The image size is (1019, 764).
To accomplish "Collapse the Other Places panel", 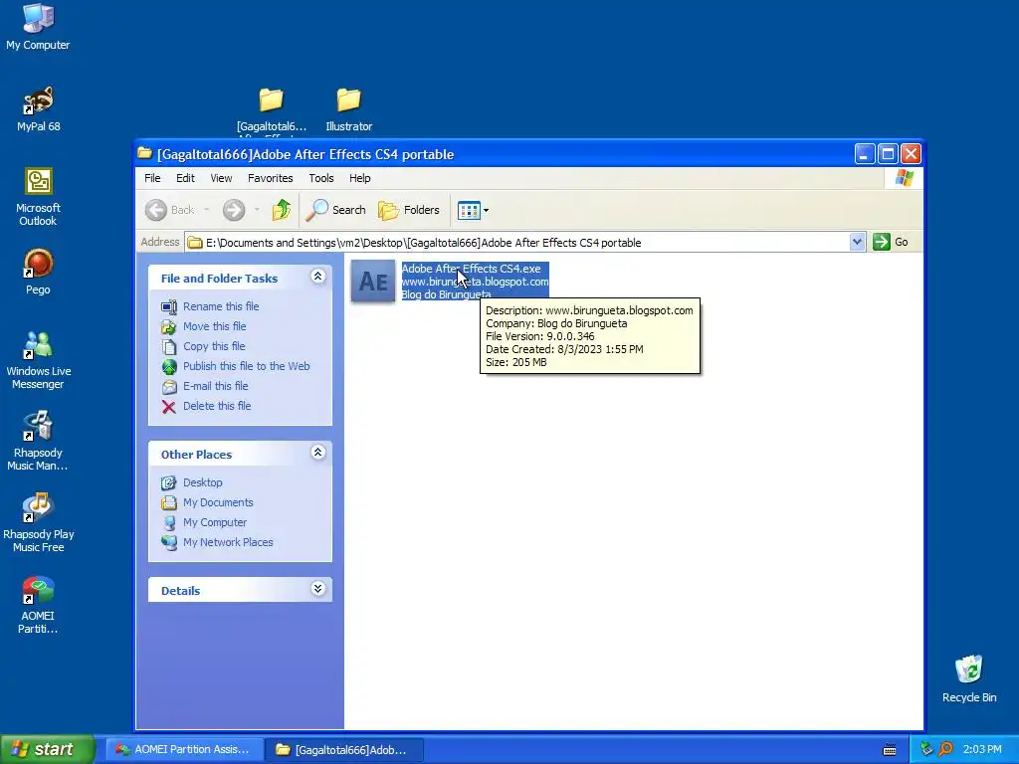I will [x=317, y=453].
